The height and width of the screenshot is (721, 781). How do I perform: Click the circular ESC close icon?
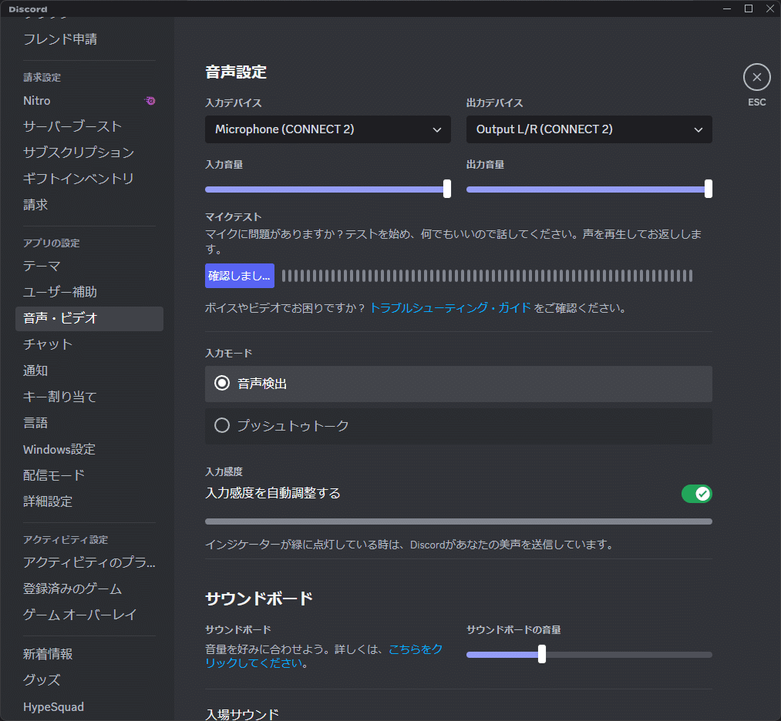[x=756, y=77]
